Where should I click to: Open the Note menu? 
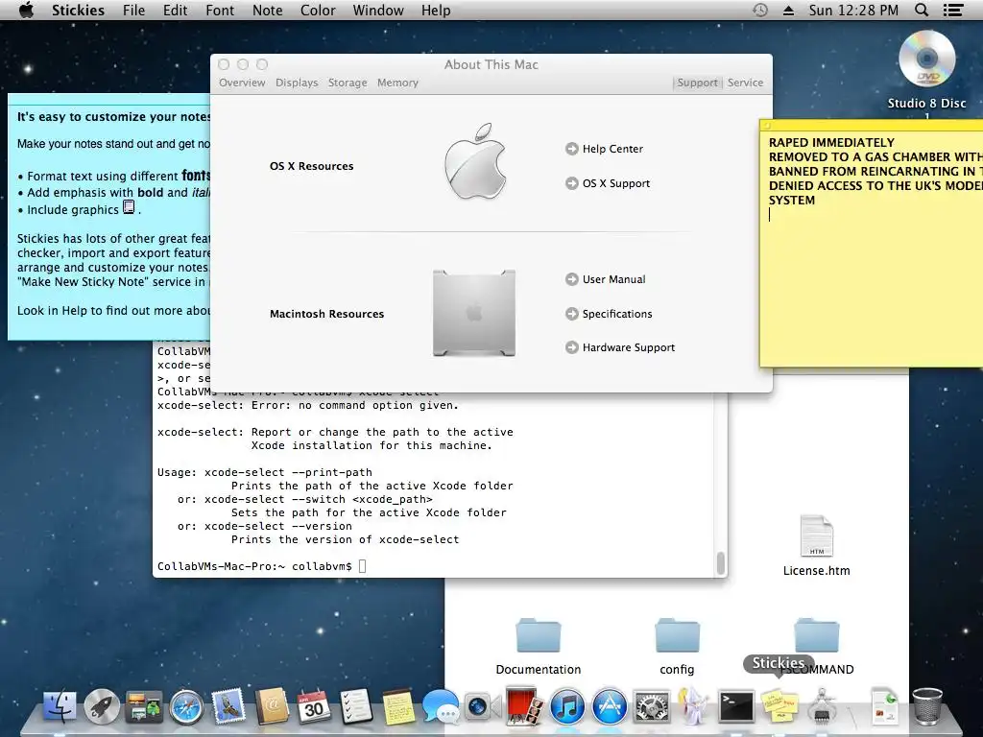click(267, 10)
